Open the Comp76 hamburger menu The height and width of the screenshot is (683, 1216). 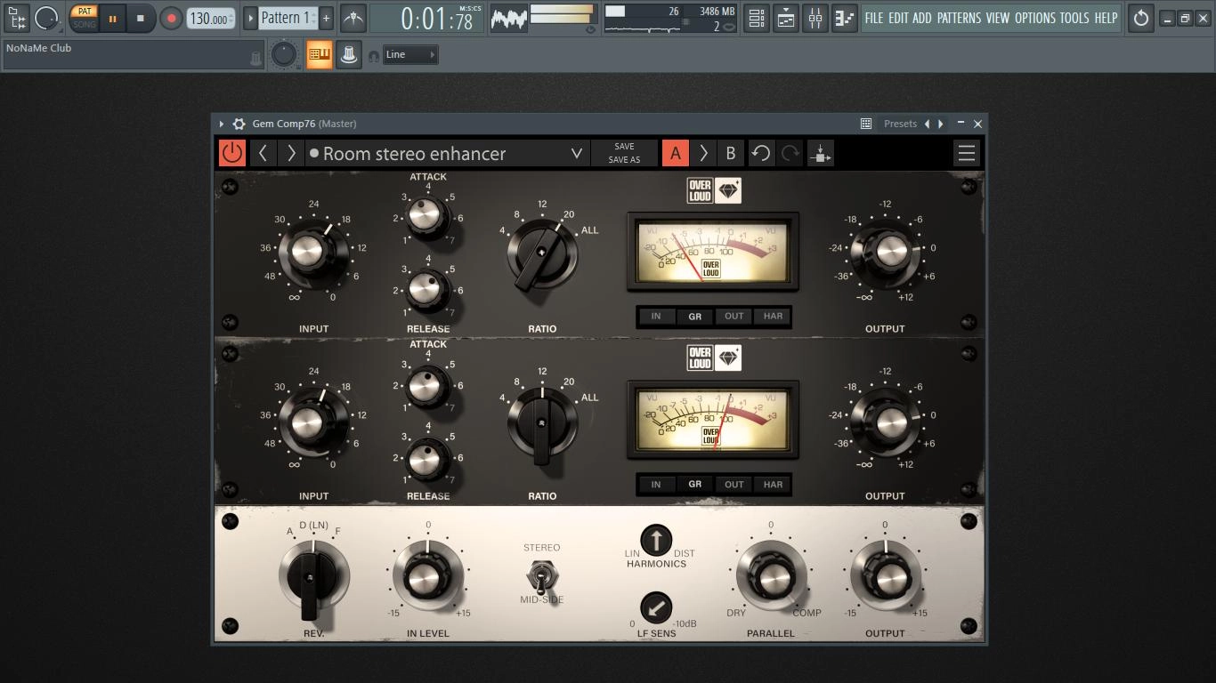pos(966,153)
